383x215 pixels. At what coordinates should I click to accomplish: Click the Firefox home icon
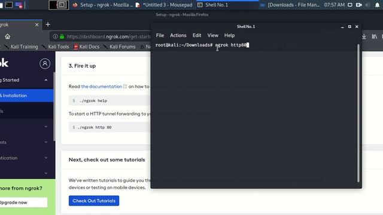pos(8,36)
